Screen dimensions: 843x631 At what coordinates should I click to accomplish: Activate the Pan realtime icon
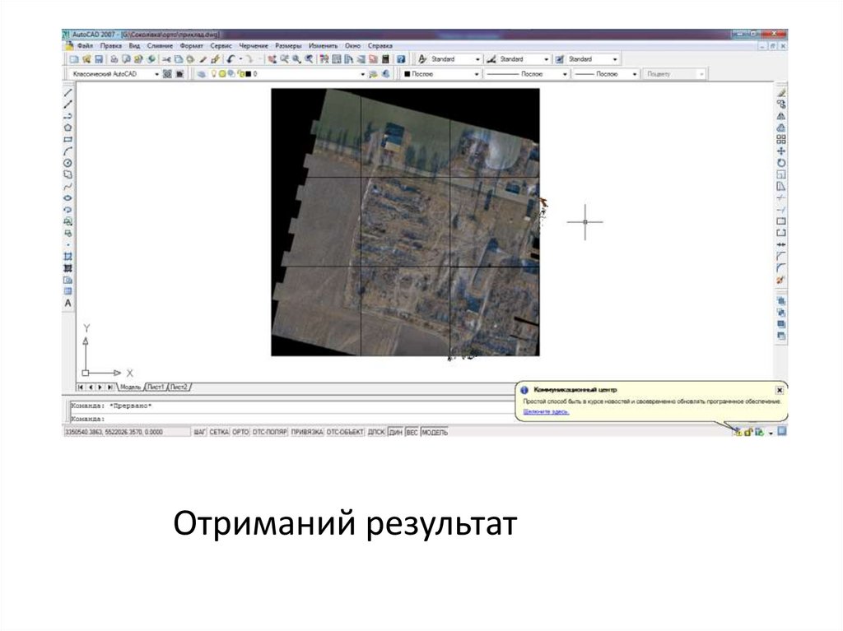click(x=272, y=59)
